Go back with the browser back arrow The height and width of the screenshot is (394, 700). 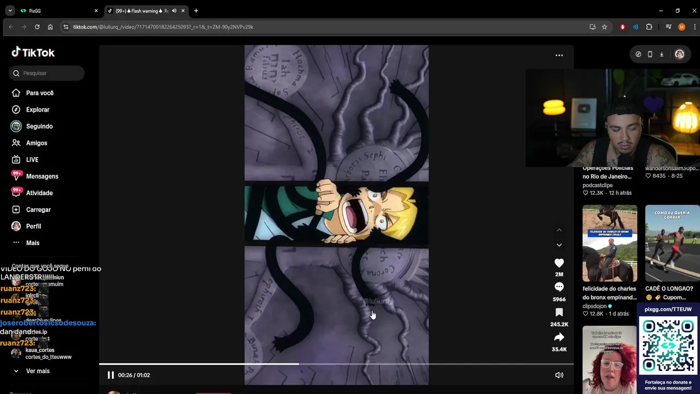tap(11, 27)
